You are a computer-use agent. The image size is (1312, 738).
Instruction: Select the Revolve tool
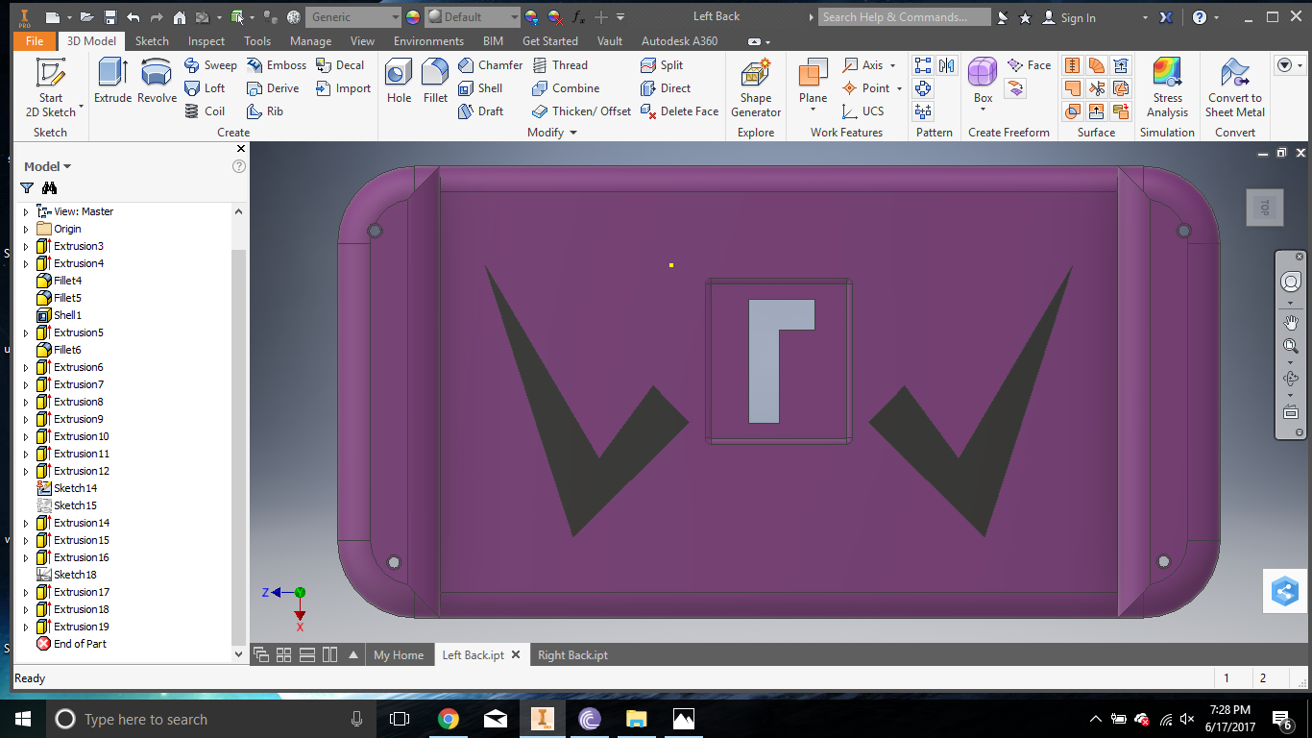coord(157,81)
